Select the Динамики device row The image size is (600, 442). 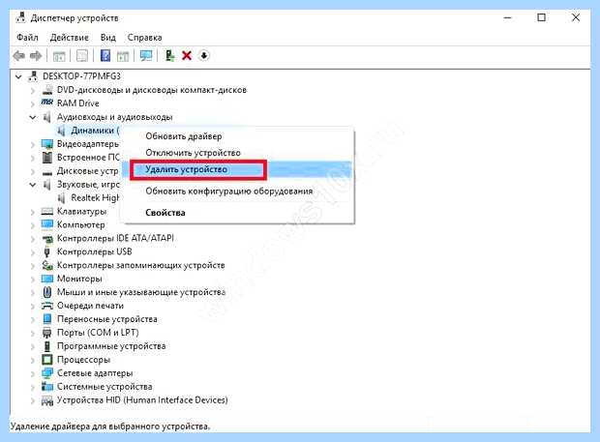click(x=88, y=131)
